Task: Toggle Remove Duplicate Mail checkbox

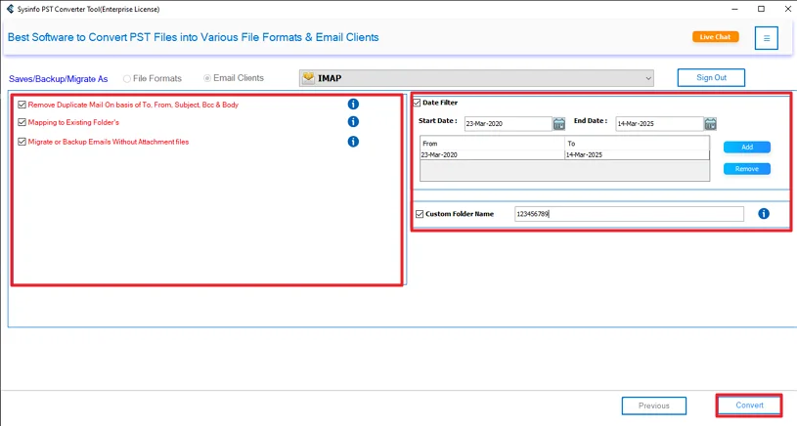Action: [22, 105]
